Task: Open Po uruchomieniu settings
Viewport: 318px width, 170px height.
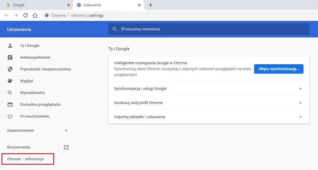Action: click(x=35, y=116)
